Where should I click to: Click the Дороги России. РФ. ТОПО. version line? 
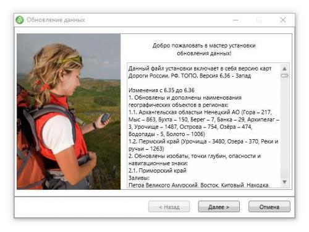pos(190,76)
